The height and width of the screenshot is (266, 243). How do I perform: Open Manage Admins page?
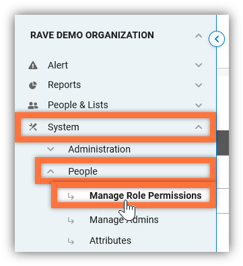[124, 220]
